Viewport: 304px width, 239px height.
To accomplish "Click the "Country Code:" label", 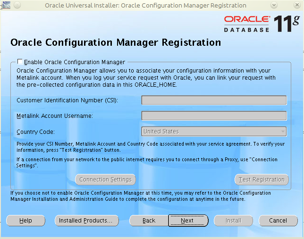I will (36, 132).
